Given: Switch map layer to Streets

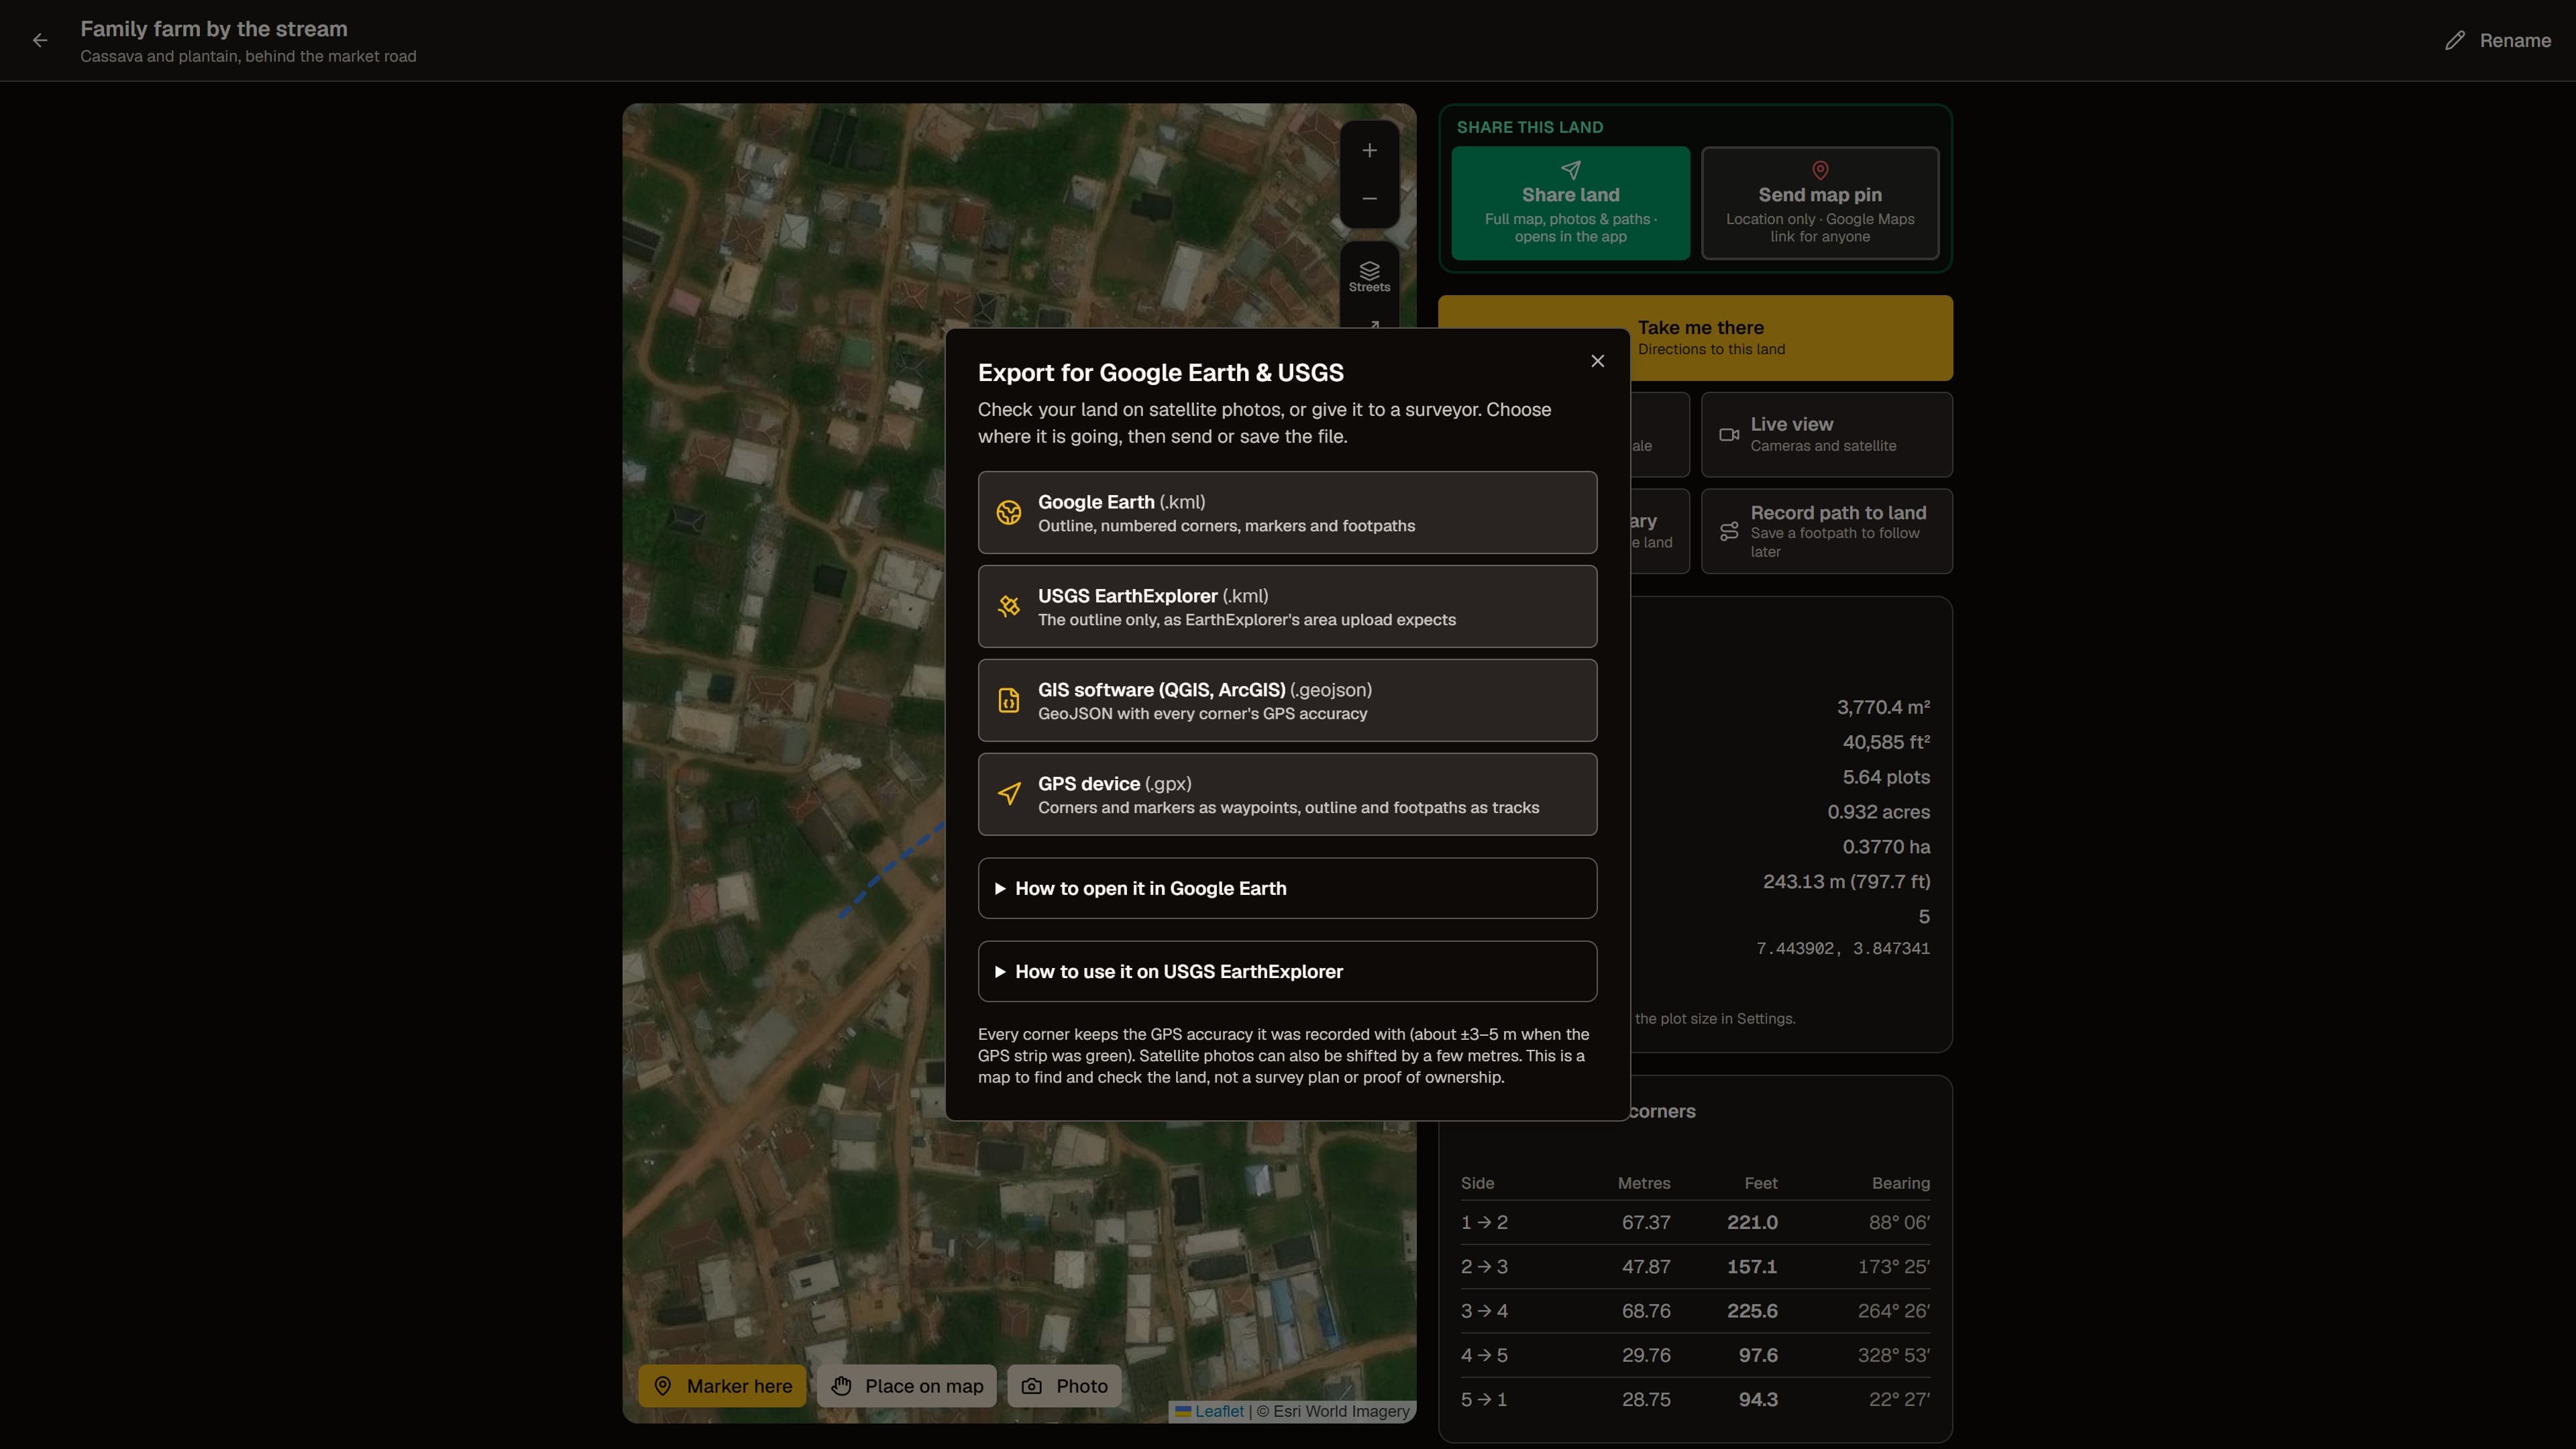Looking at the screenshot, I should click(x=1369, y=276).
